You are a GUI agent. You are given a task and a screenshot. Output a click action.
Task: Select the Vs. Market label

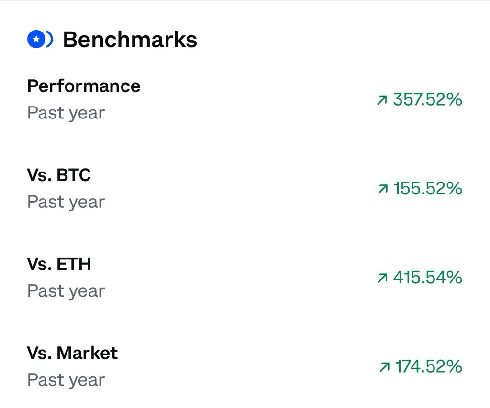point(72,353)
